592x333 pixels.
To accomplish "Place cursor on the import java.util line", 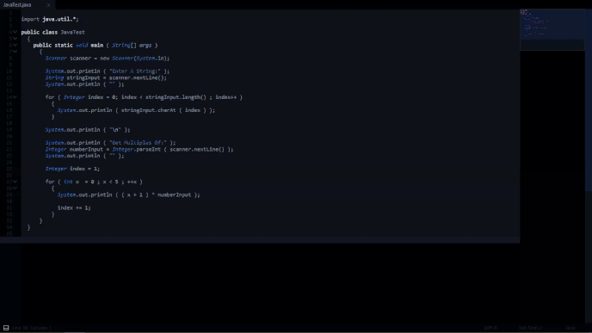I will 50,19.
